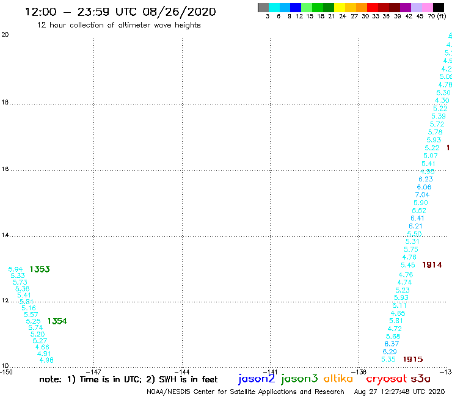Click the altimeter wave heights subtitle
This screenshot has height=397, width=452.
tap(118, 25)
